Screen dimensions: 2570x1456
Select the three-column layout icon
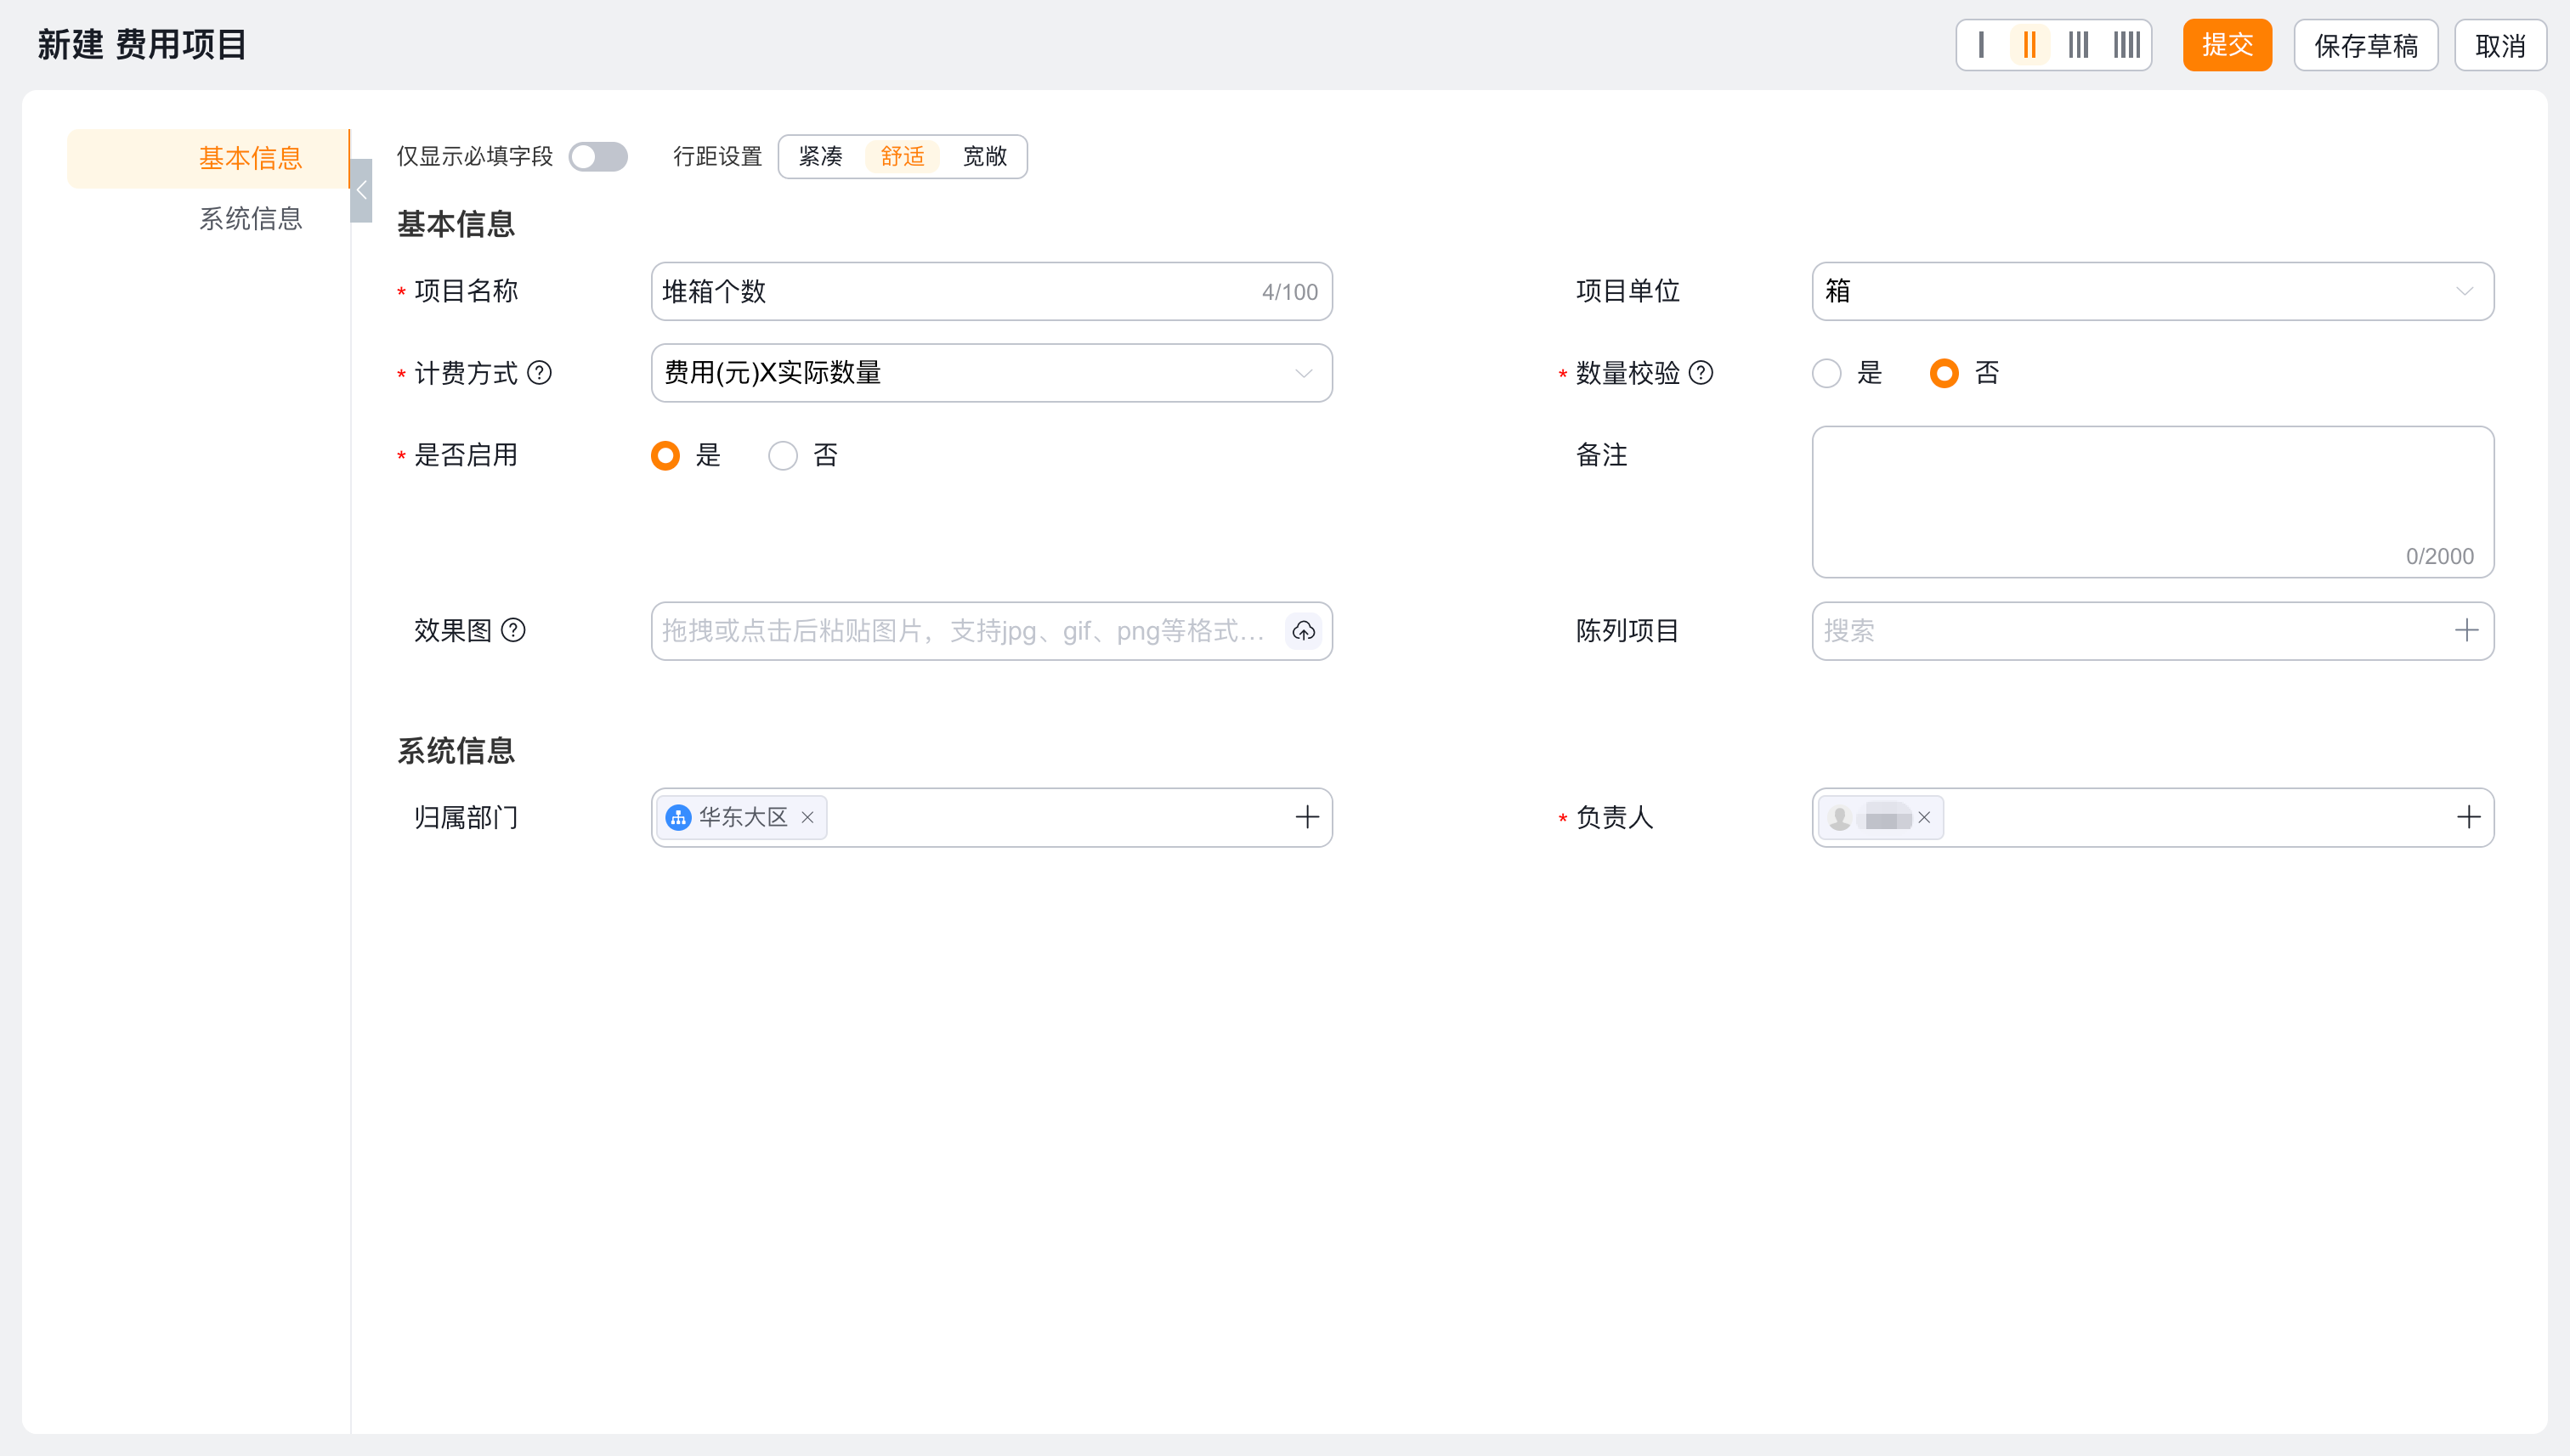point(2079,45)
